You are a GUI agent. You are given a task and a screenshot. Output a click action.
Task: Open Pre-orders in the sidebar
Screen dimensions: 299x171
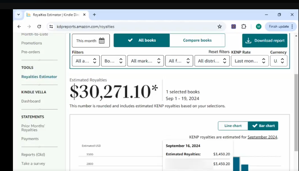pyautogui.click(x=31, y=52)
